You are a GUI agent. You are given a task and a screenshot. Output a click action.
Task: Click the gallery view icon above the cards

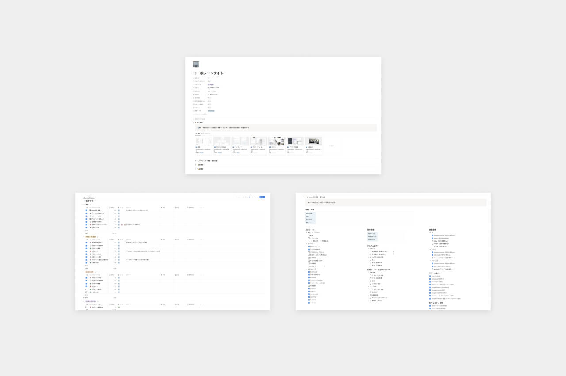[x=196, y=133]
